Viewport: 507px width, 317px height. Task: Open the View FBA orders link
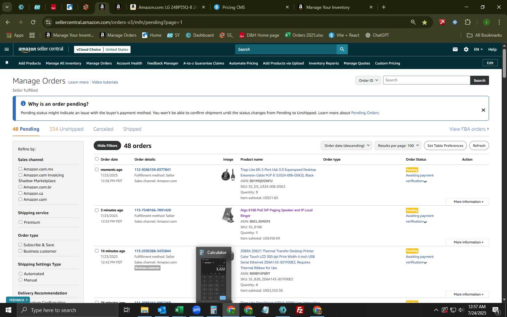coord(469,129)
